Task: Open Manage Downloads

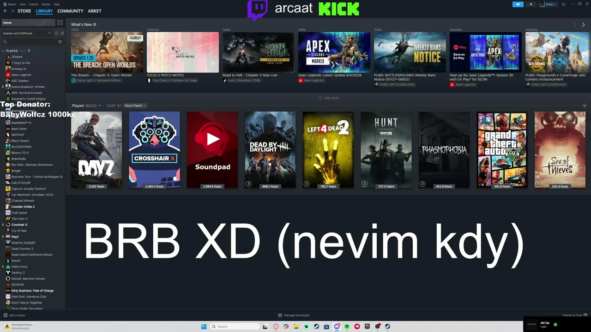Action: click(x=294, y=315)
